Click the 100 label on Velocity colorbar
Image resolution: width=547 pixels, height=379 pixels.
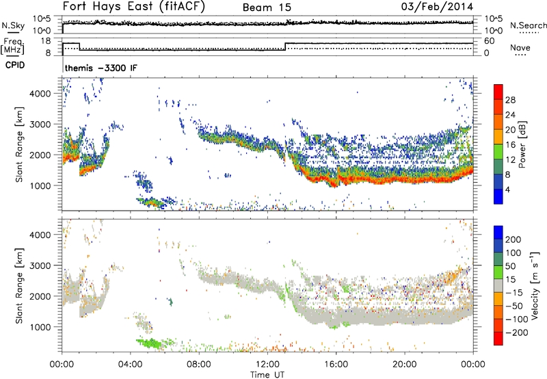tap(513, 253)
